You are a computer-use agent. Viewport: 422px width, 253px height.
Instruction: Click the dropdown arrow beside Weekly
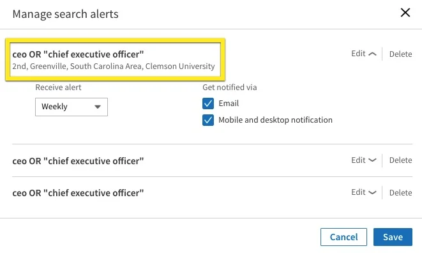click(x=98, y=107)
